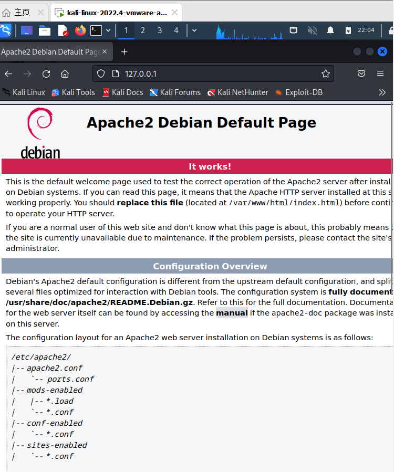394x472 pixels.
Task: Click the '/var/www/html/index.html' path text
Action: [x=284, y=203]
